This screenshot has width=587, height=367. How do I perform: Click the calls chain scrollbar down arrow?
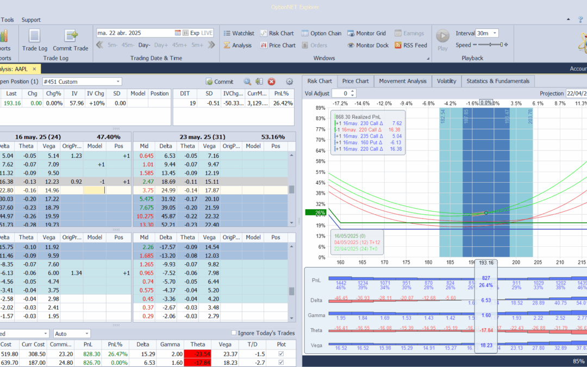(292, 223)
